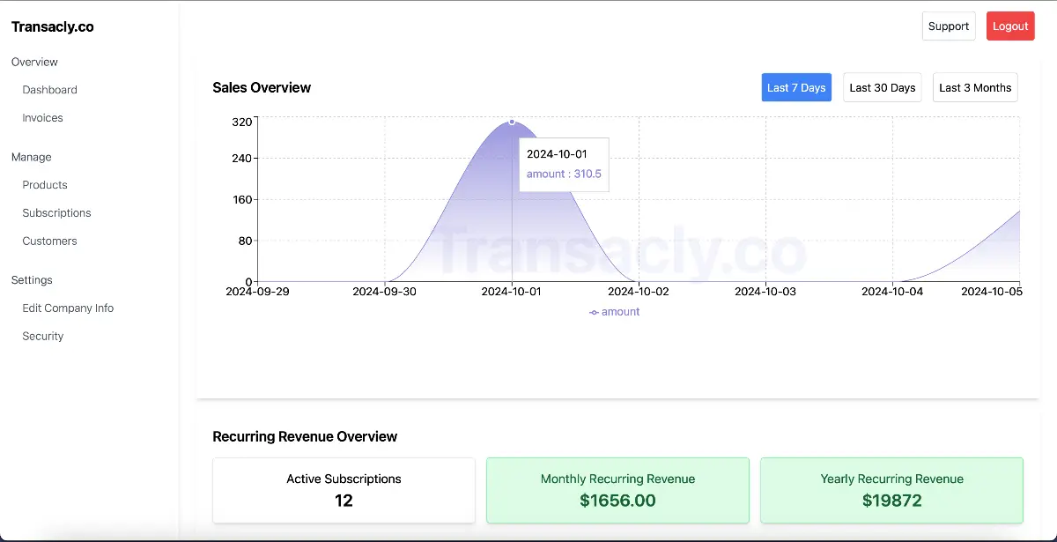Screen dimensions: 1057x542
Task: Click the Support button
Action: point(948,26)
